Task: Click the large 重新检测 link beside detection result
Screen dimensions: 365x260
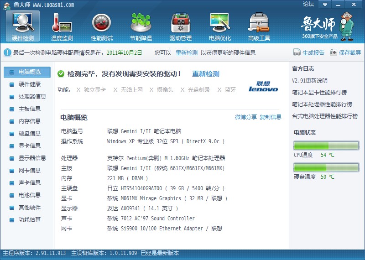Action: 206,74
